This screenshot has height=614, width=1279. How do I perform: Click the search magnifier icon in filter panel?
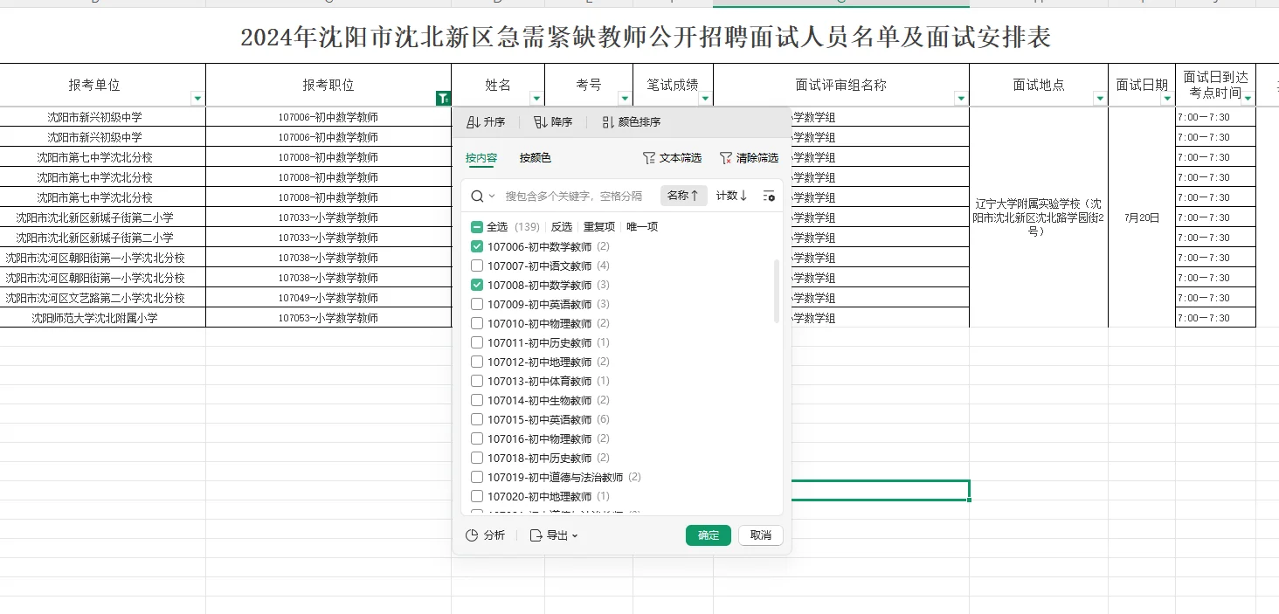tap(477, 196)
